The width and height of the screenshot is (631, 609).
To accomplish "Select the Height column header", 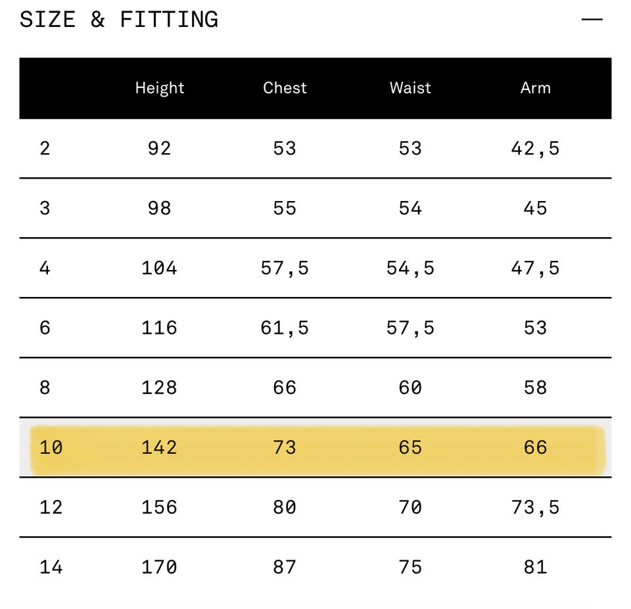I will [160, 88].
